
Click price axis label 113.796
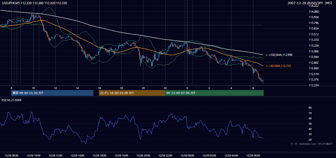314,23
